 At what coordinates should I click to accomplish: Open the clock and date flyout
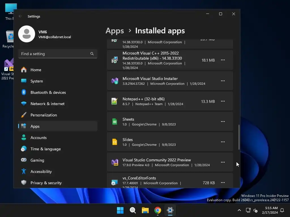(270, 210)
